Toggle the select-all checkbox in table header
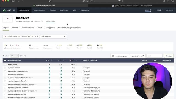The height and width of the screenshot is (99, 176). (5, 61)
